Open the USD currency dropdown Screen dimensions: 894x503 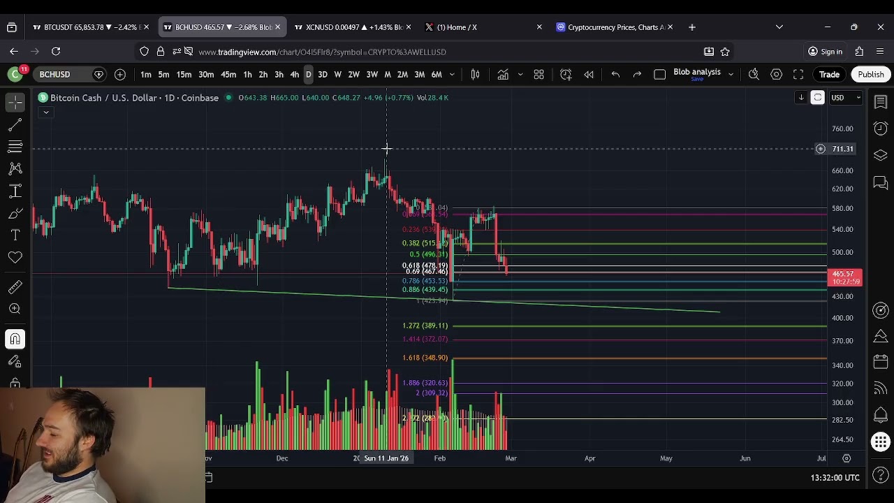(x=844, y=98)
